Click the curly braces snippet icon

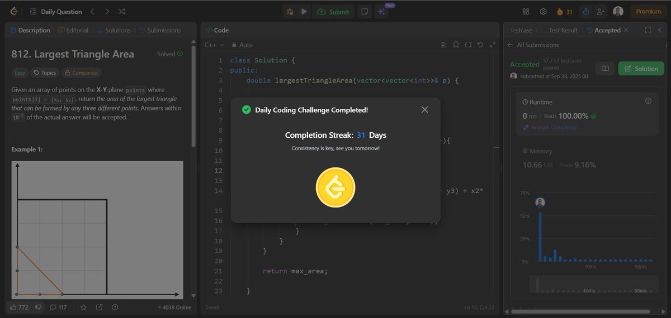point(468,45)
